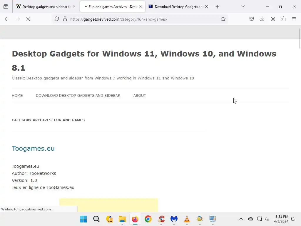Open Firefox downloads panel
Viewport: 301px width, 226px height.
262,19
